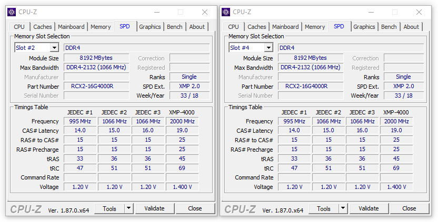
Task: Click Validate button in right window
Action: click(369, 209)
